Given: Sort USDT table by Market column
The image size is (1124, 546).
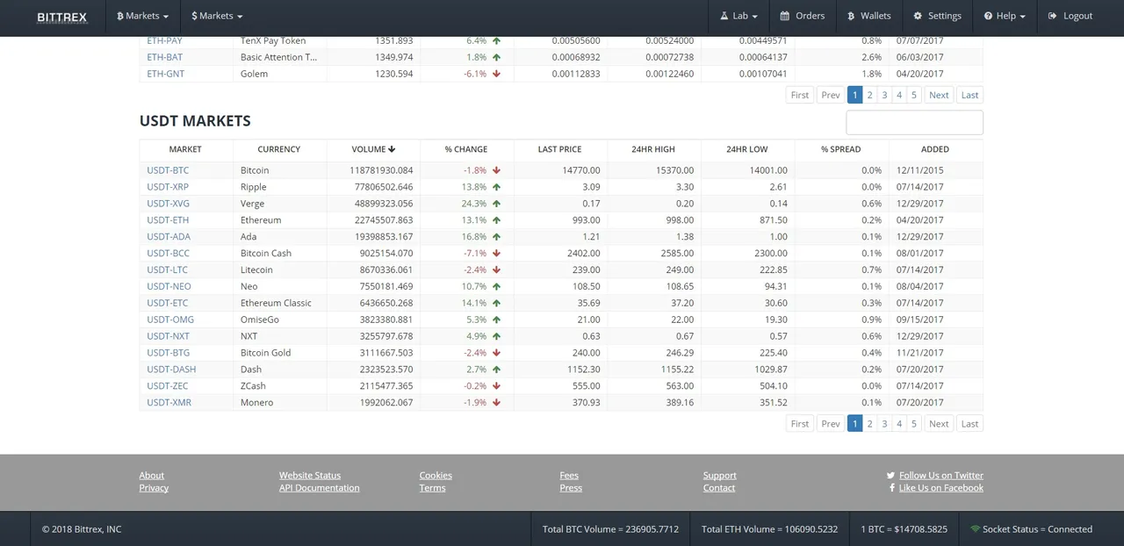Looking at the screenshot, I should 185,149.
